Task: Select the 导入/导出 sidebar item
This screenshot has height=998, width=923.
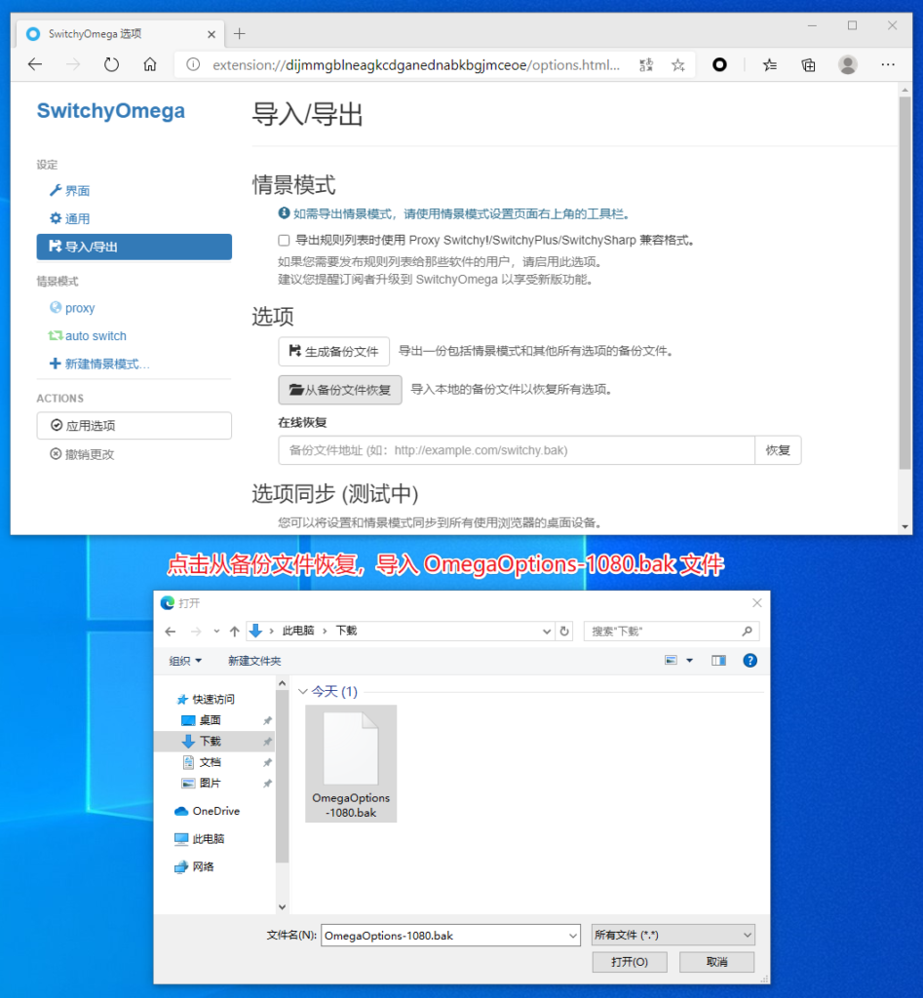Action: 135,247
